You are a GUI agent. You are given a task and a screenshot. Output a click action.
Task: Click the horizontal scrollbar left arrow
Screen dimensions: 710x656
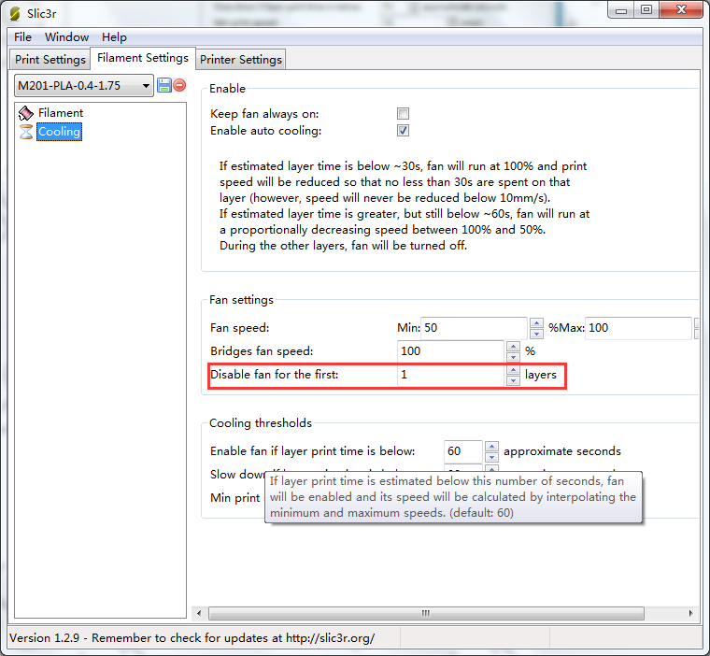click(x=199, y=613)
